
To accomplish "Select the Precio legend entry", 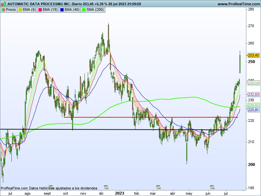I will [x=9, y=10].
